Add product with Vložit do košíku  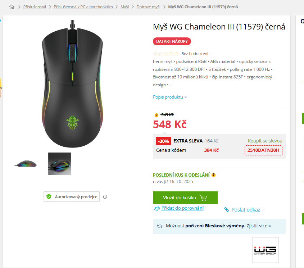tap(185, 198)
